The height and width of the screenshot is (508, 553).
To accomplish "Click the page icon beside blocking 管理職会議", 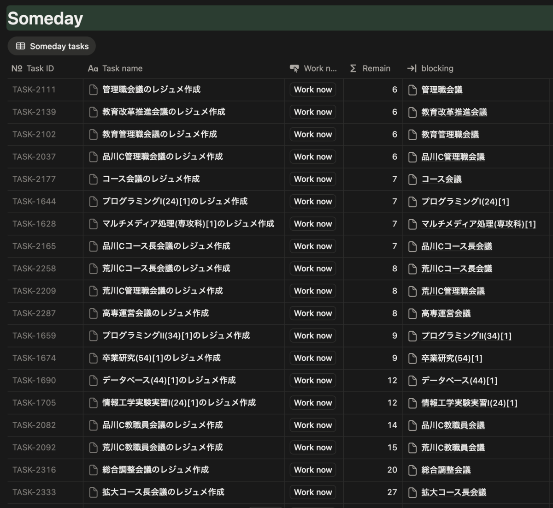I will click(x=412, y=90).
